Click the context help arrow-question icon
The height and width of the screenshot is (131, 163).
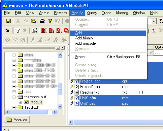tap(58, 21)
